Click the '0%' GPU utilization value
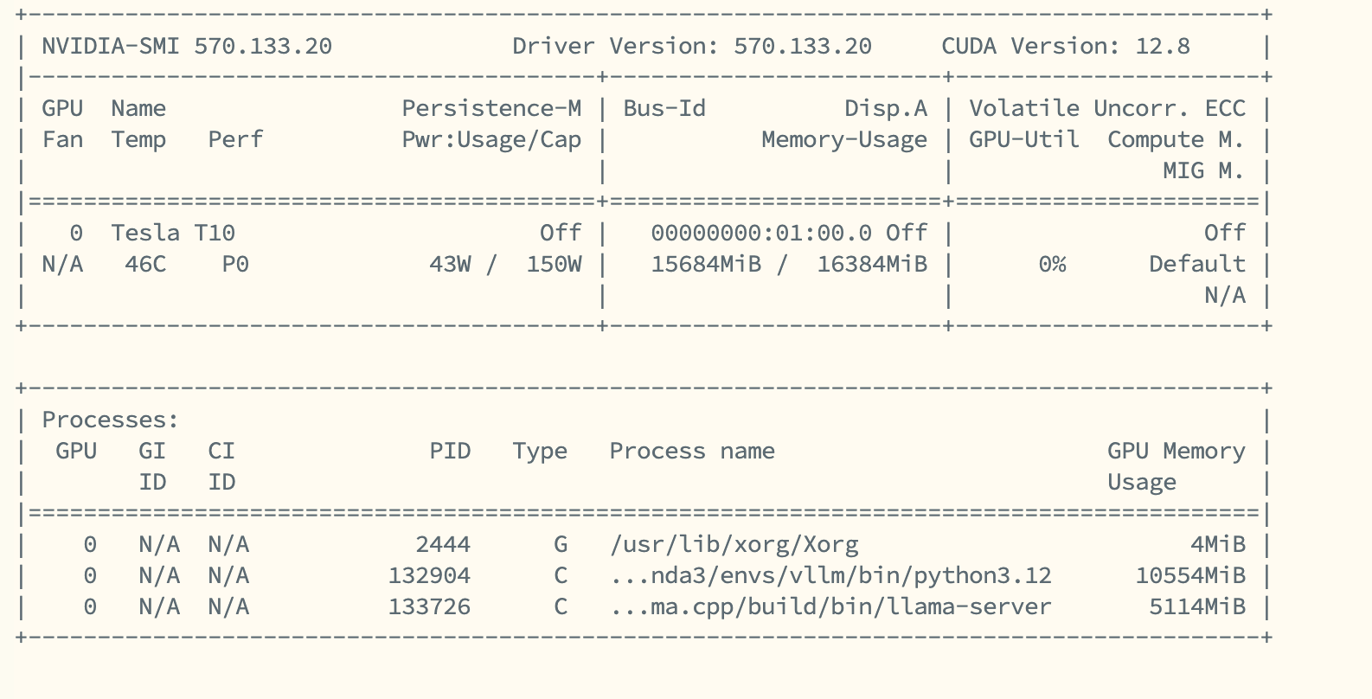 (1052, 264)
